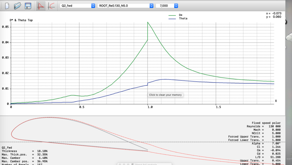Click the green D* legend line
This screenshot has width=292, height=165.
[172, 15]
